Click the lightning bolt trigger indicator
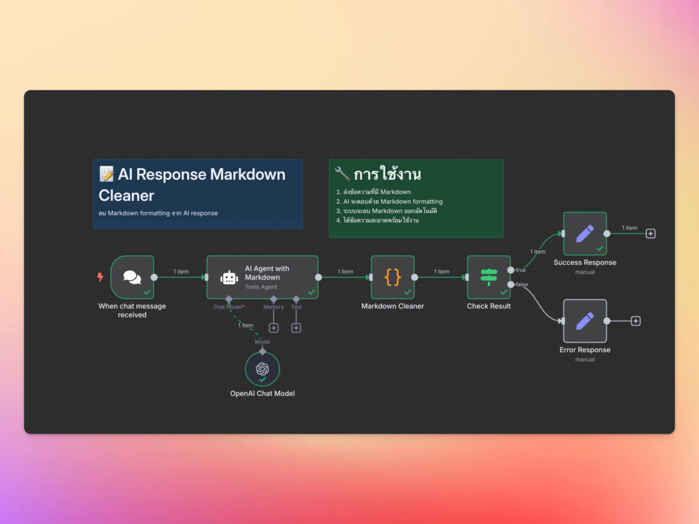 coord(100,277)
